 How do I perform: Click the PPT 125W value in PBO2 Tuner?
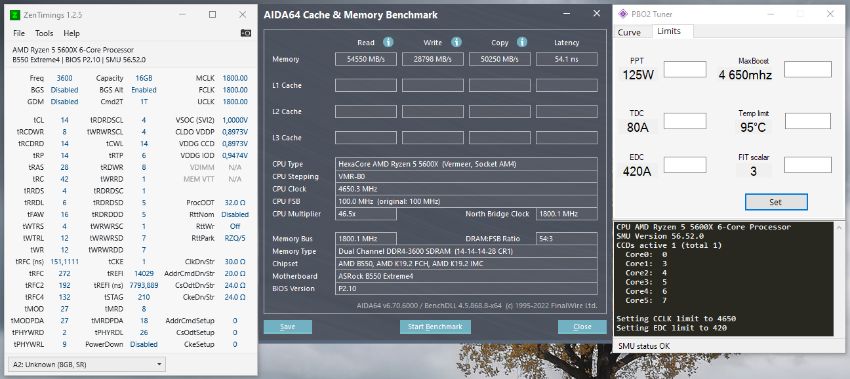click(x=638, y=75)
